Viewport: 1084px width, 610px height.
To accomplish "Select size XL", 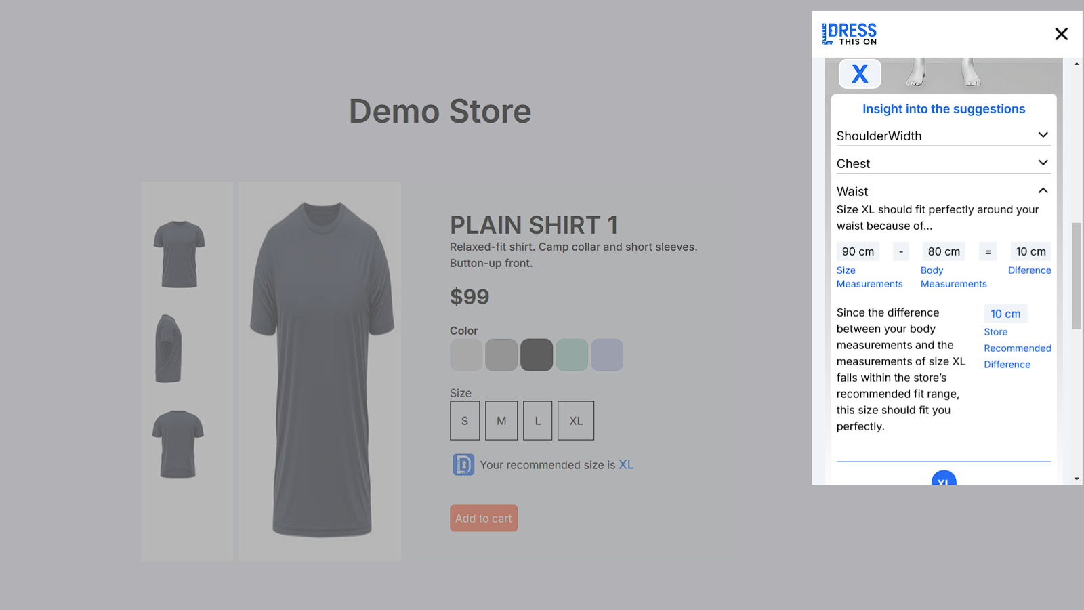I will [x=576, y=421].
